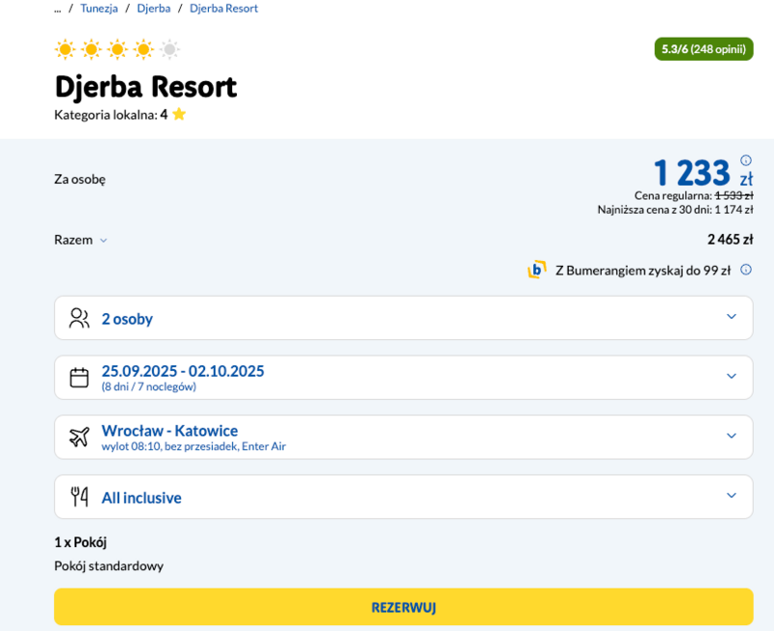Screen dimensions: 774x631
Task: Click the Cena regularna 1 533 zł text
Action: [x=694, y=196]
